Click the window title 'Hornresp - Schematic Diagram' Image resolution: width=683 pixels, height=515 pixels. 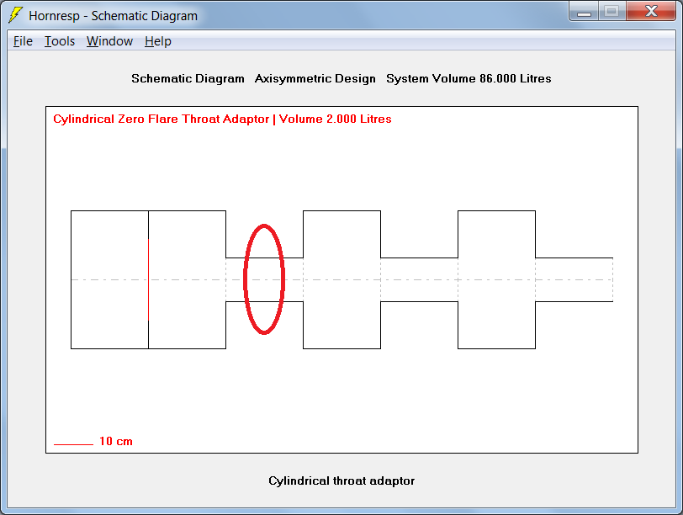(x=114, y=16)
